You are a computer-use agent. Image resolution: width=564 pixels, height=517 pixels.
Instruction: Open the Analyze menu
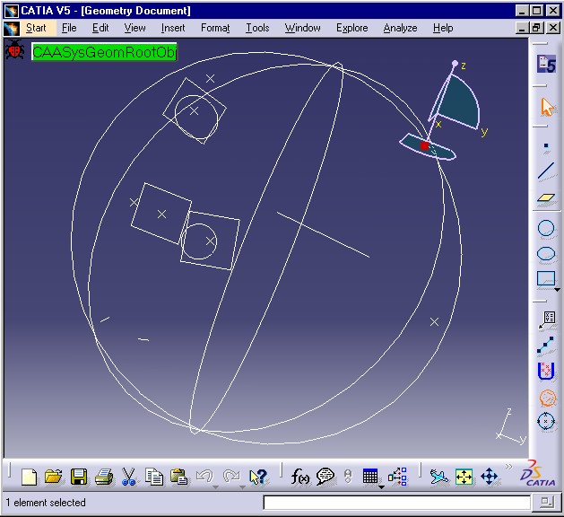[x=400, y=28]
